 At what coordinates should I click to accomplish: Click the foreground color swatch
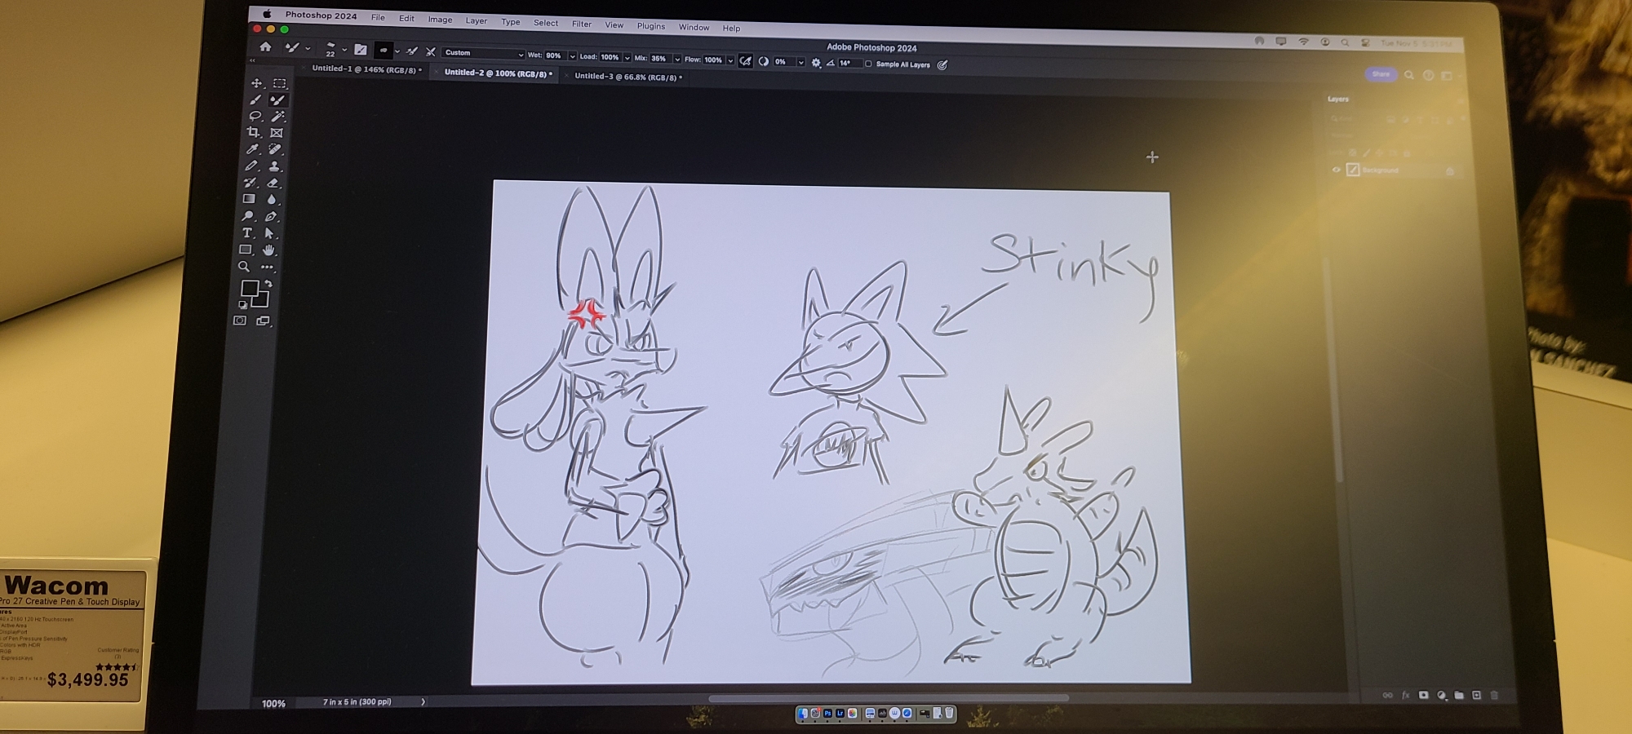click(x=249, y=288)
